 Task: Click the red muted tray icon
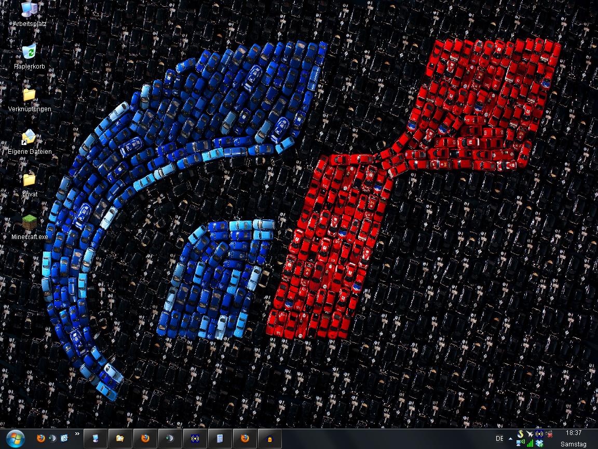(549, 434)
